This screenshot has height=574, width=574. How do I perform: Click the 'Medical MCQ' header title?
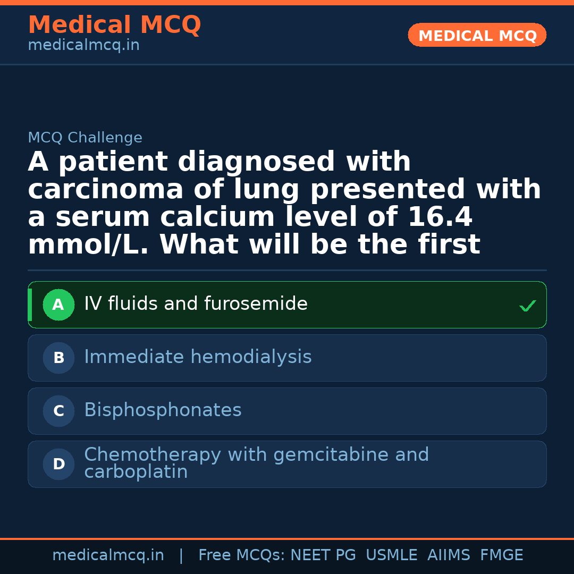coord(114,25)
